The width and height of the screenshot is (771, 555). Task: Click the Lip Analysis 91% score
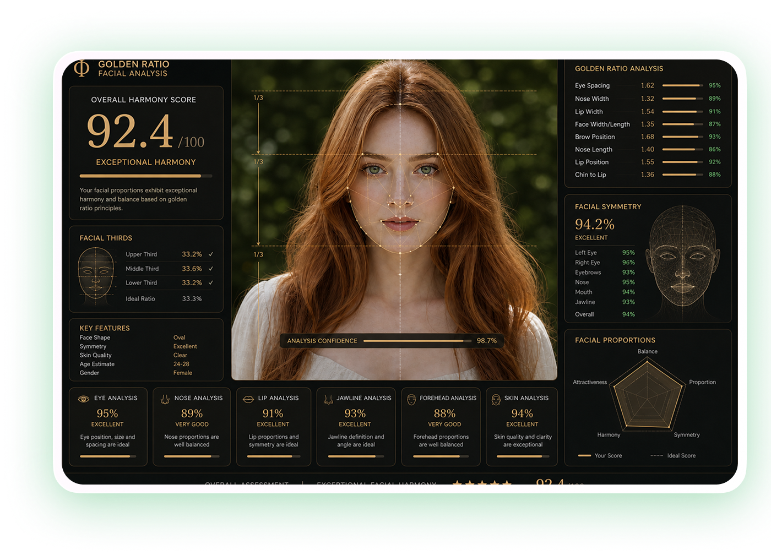[x=273, y=413]
